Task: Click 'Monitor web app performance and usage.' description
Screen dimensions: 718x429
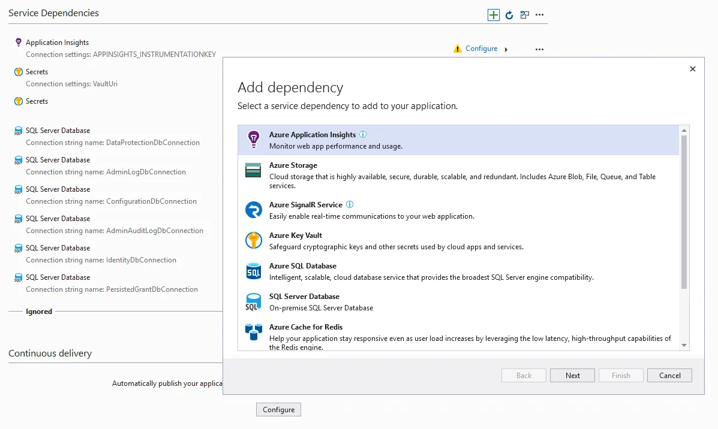Action: [x=336, y=146]
